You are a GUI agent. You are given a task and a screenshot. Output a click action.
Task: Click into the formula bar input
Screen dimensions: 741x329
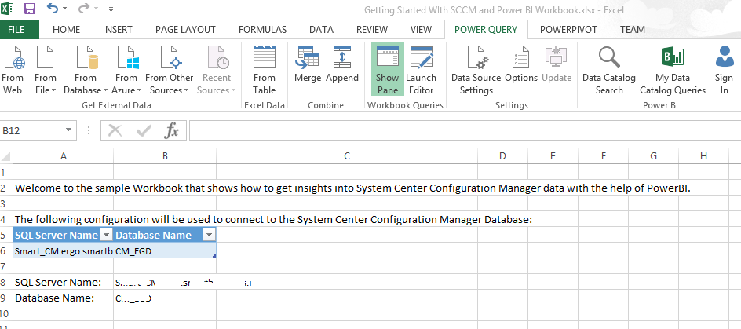coord(465,130)
